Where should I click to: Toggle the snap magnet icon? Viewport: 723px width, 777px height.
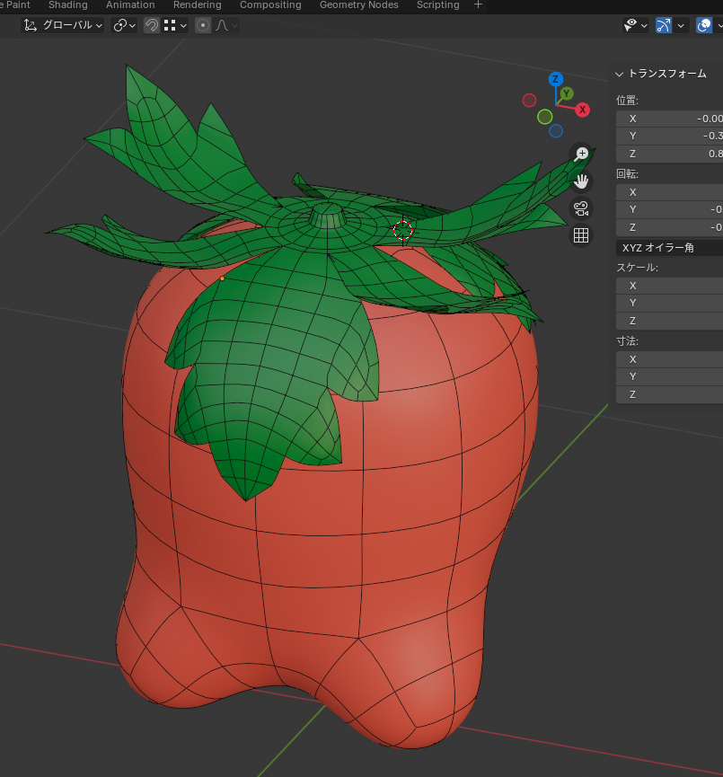point(152,25)
